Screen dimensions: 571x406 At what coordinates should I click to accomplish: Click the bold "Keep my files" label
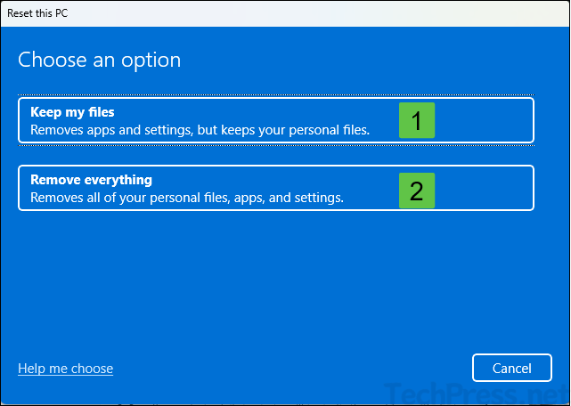[73, 112]
